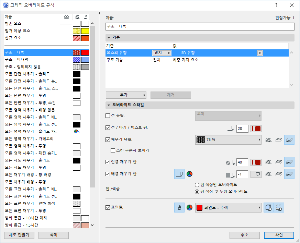Viewport: 300px width, 243px height.
Task: Click red foreground pen color swatch beside 48
Action: (x=256, y=162)
